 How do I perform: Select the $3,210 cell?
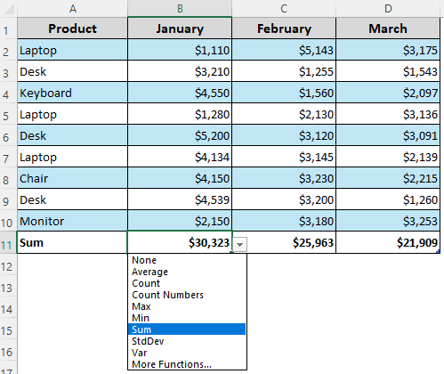pyautogui.click(x=180, y=71)
